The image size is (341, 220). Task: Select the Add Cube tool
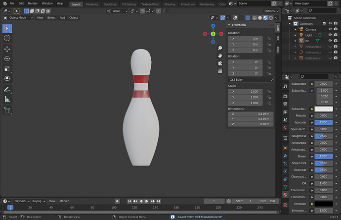click(7, 110)
